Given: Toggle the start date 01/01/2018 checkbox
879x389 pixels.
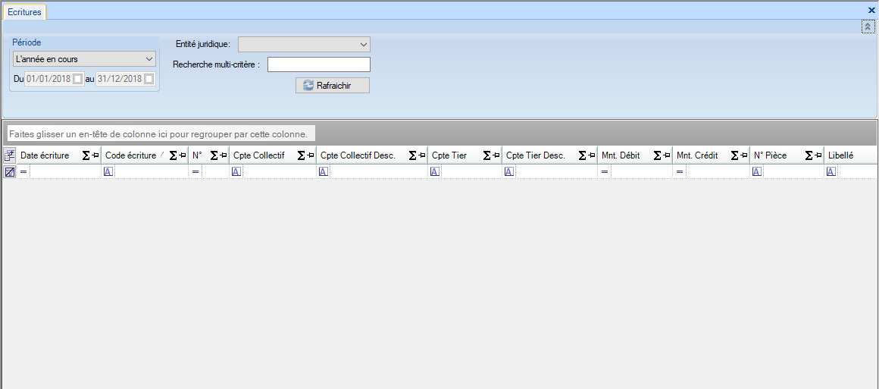Looking at the screenshot, I should click(x=77, y=79).
